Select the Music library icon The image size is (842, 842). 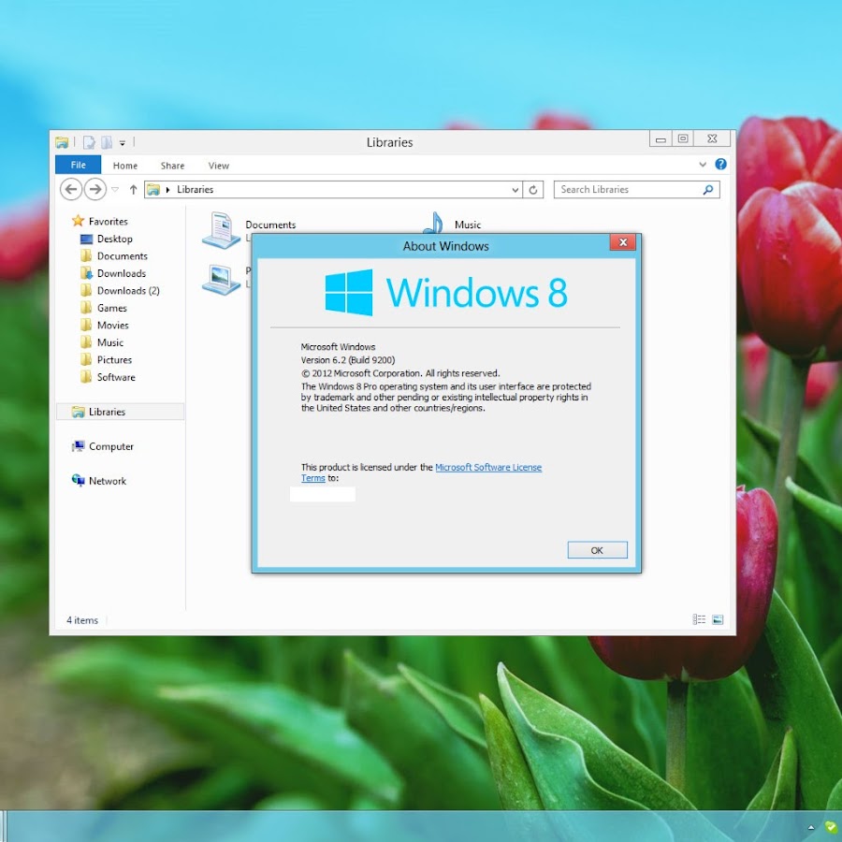(x=433, y=223)
